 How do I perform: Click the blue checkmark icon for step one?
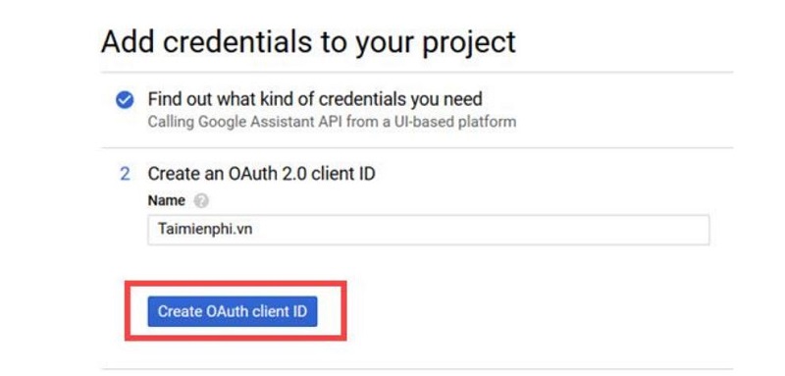125,101
